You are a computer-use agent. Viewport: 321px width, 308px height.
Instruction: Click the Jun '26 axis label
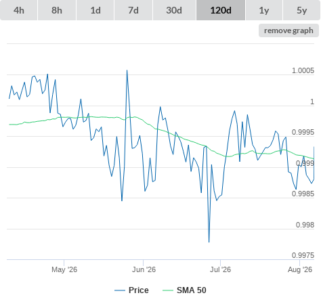tap(144, 269)
